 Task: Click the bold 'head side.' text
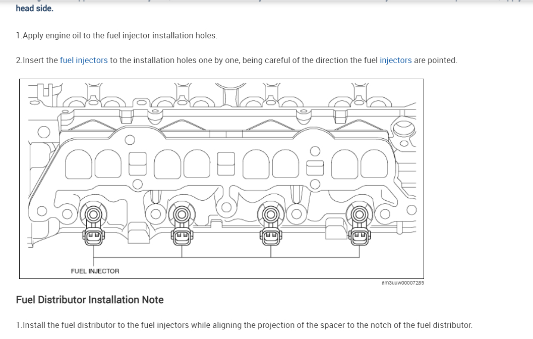pyautogui.click(x=35, y=8)
